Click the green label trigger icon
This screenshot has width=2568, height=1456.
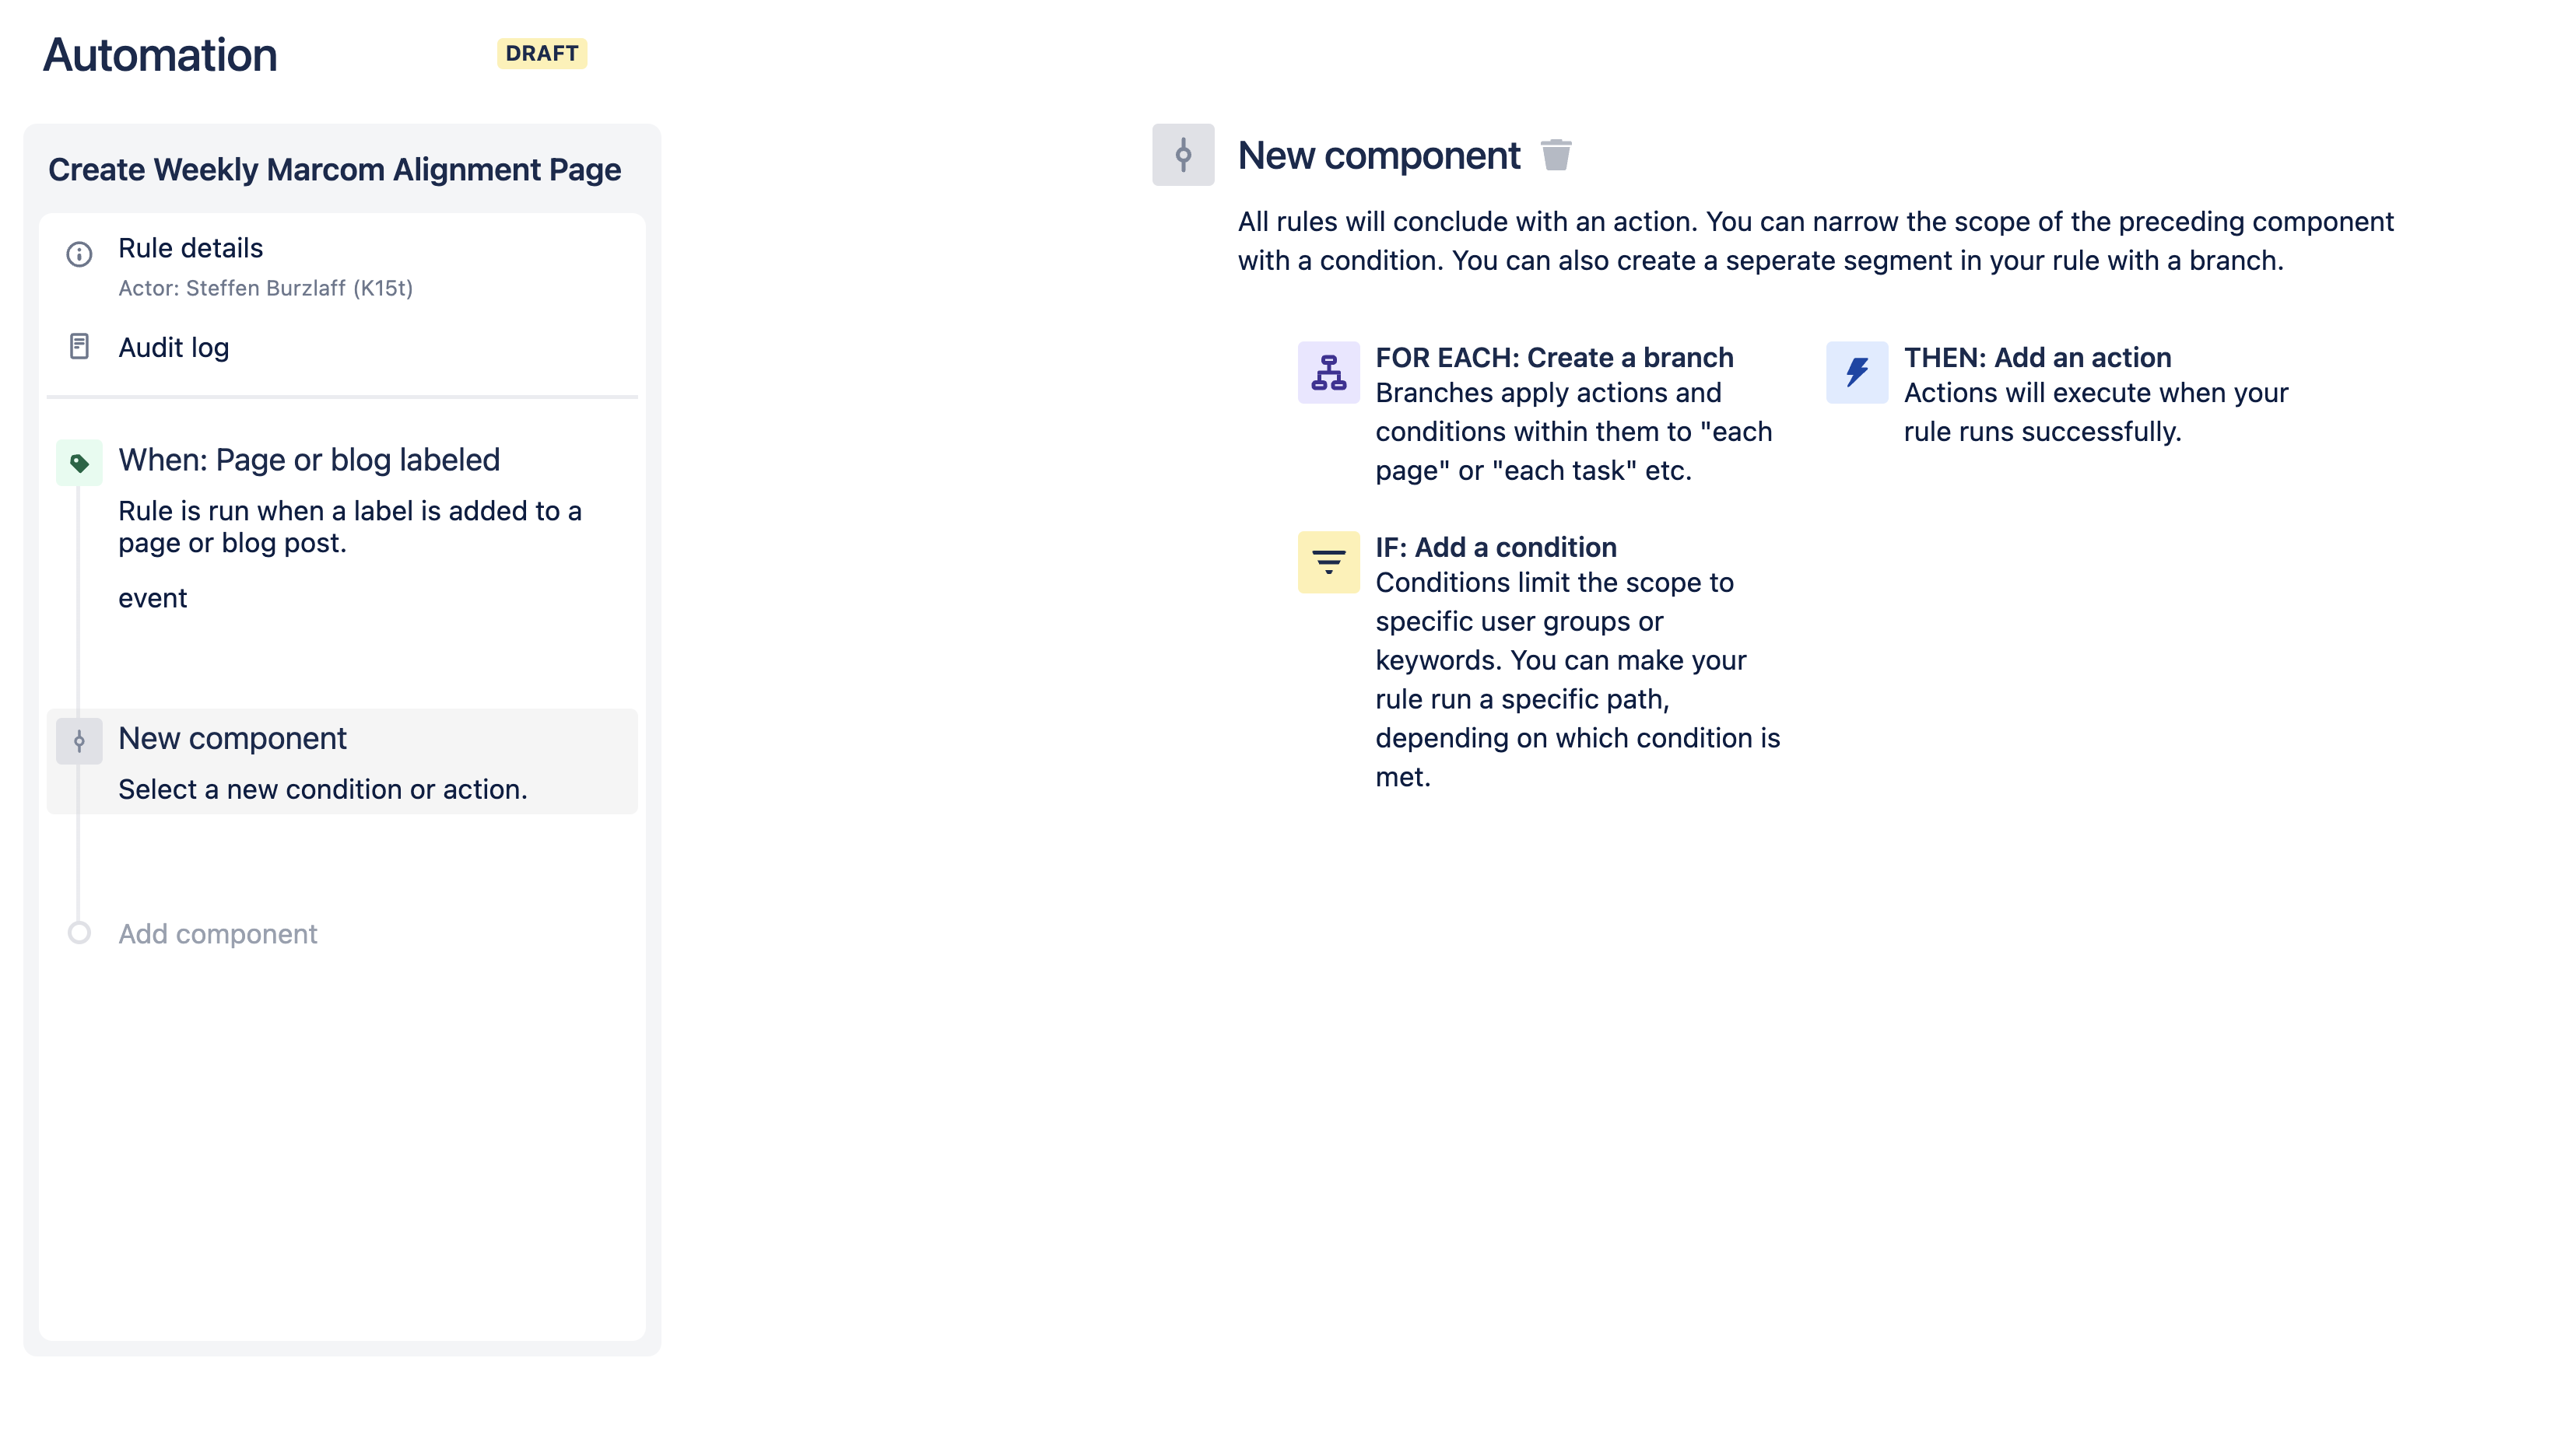(79, 463)
